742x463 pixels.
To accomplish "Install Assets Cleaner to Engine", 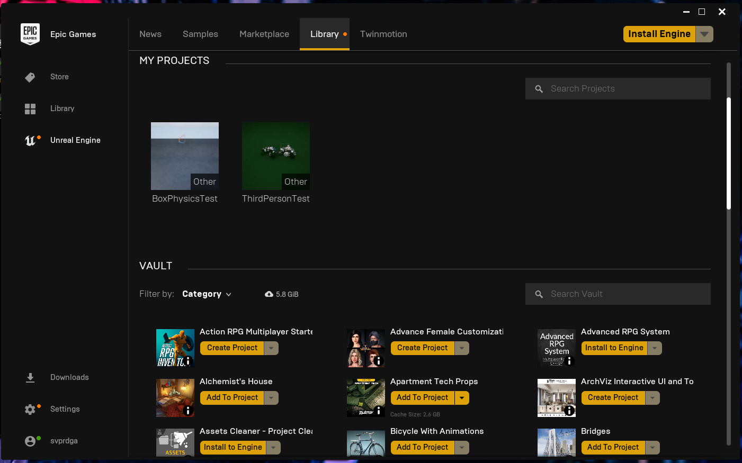I will click(x=233, y=448).
